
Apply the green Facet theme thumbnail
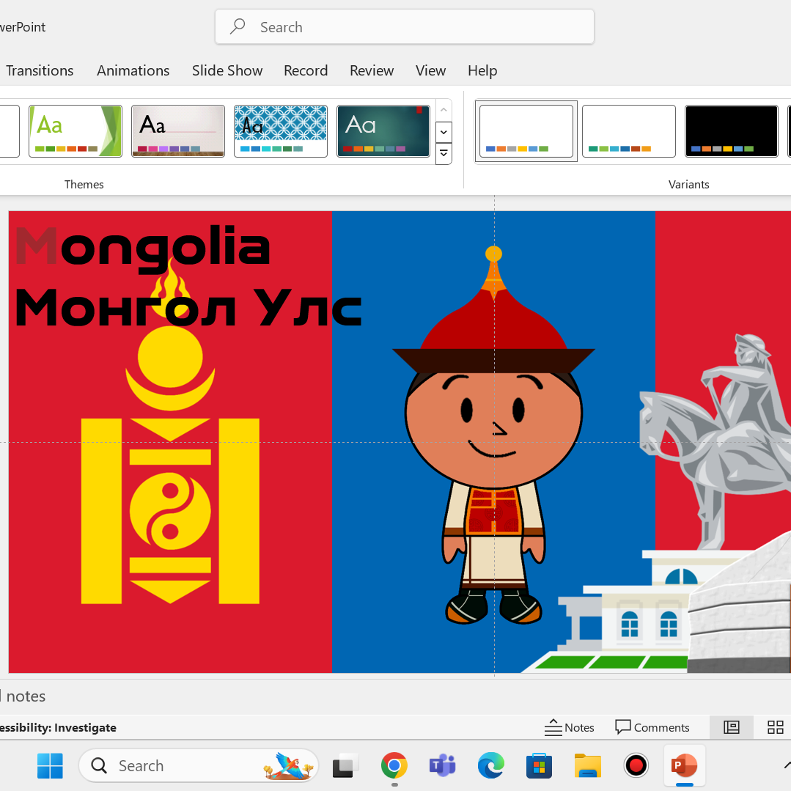(76, 131)
